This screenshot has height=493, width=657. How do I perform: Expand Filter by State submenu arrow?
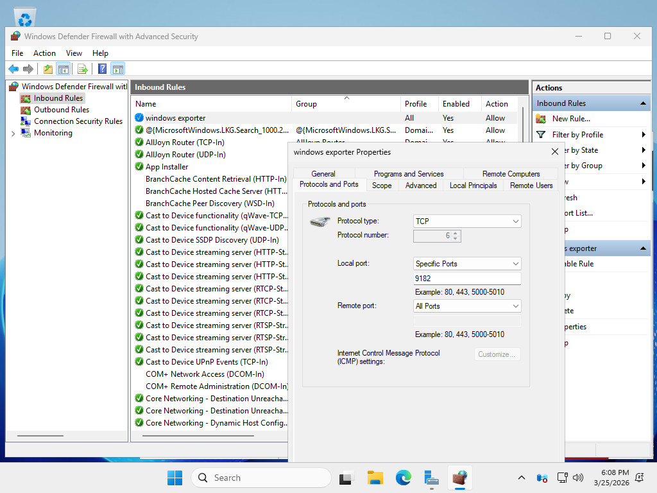(x=644, y=150)
